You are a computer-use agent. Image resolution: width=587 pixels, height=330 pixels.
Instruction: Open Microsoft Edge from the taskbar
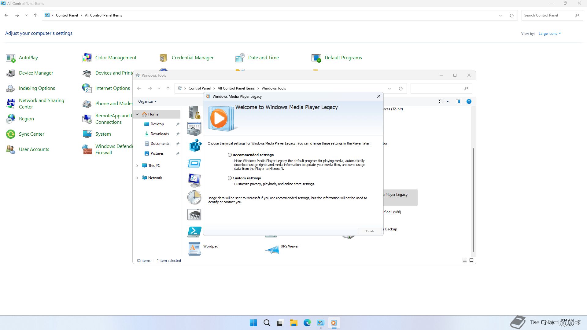[307, 323]
